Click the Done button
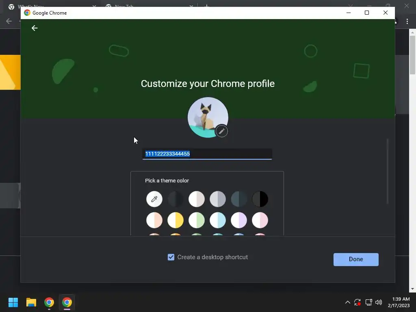 [x=356, y=259]
